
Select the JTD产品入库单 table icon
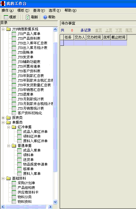tap(14, 34)
